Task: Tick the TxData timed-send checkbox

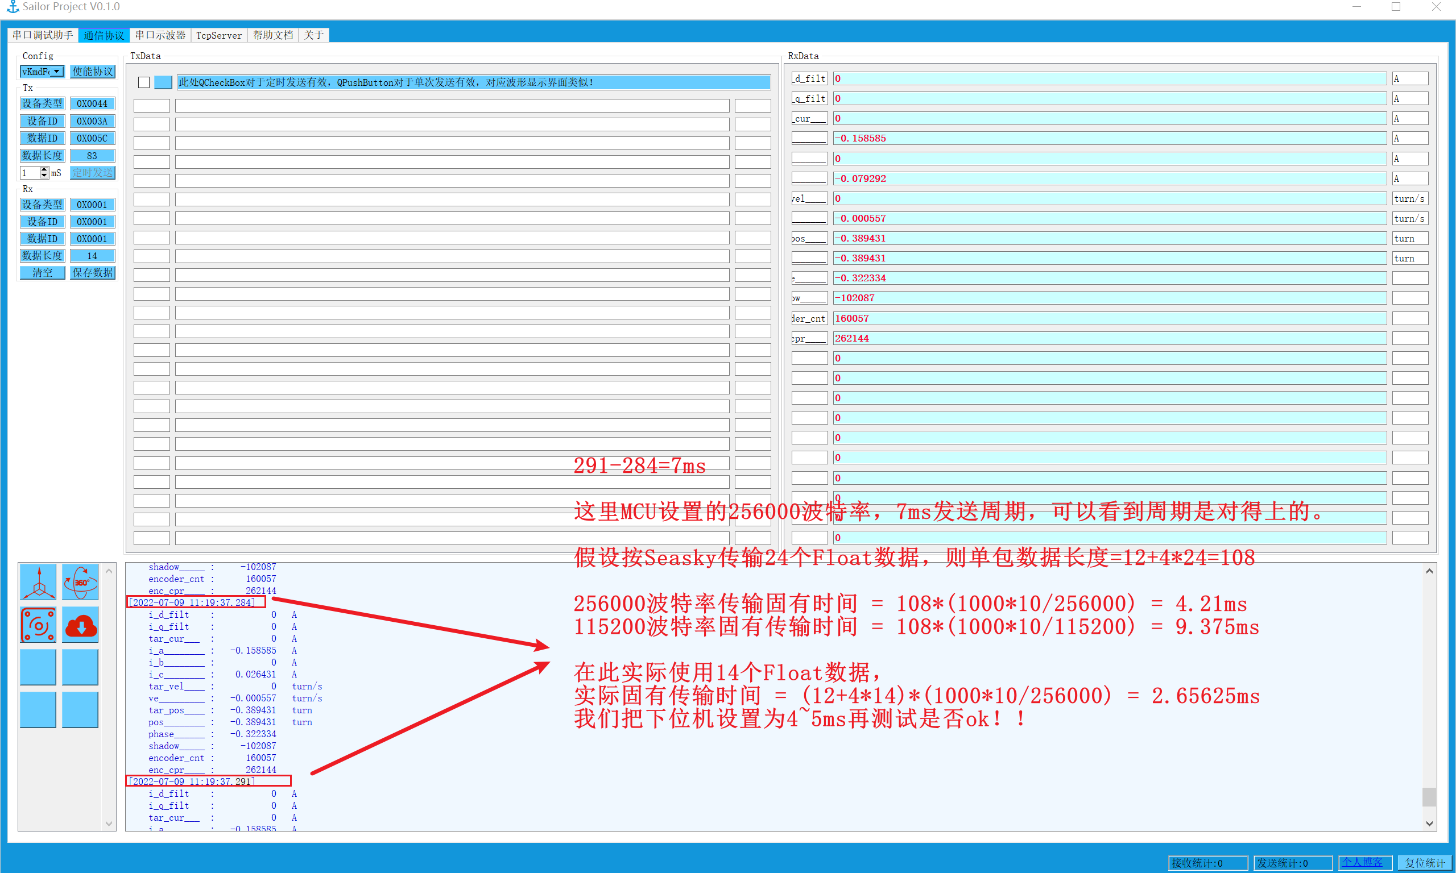Action: click(x=143, y=82)
